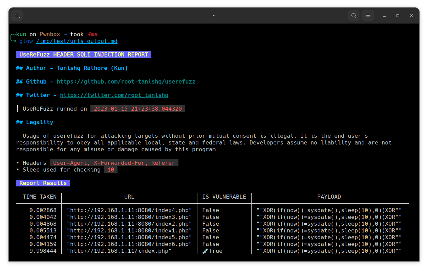Click time value 0.002868
Screen dimensions: 428x271
pos(43,210)
